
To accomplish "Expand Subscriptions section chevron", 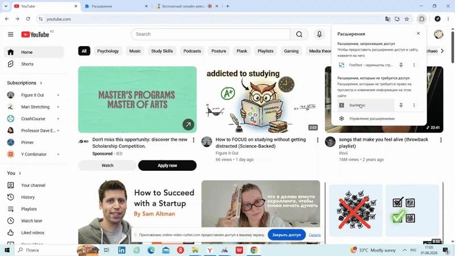I will click(41, 83).
